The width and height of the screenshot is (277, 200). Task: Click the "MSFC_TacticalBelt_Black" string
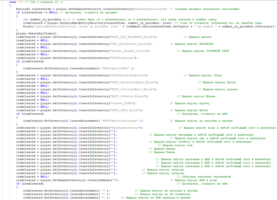click(132, 89)
